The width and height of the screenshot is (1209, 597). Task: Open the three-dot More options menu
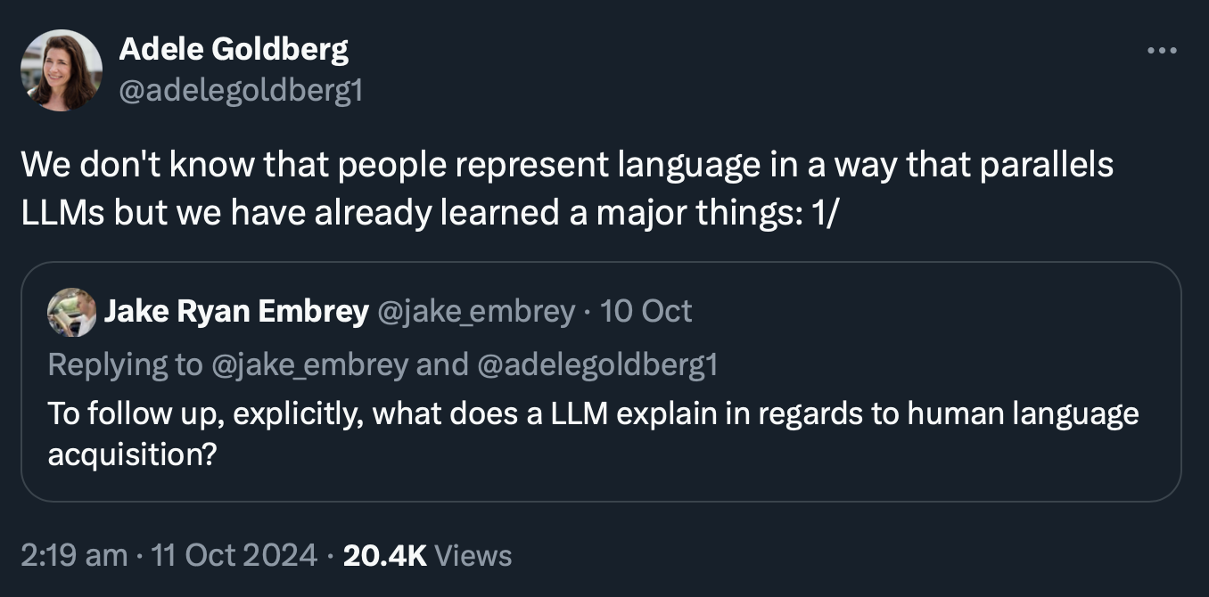tap(1162, 51)
